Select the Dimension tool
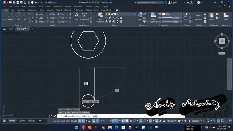 pyautogui.click(x=84, y=16)
